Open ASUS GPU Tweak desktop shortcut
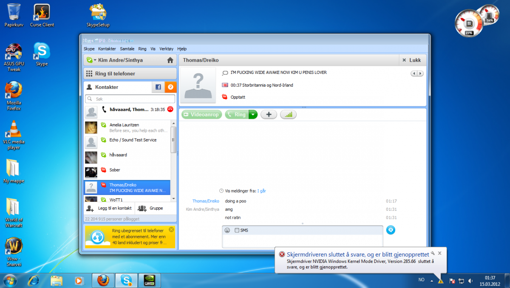This screenshot has height=288, width=510. [14, 56]
